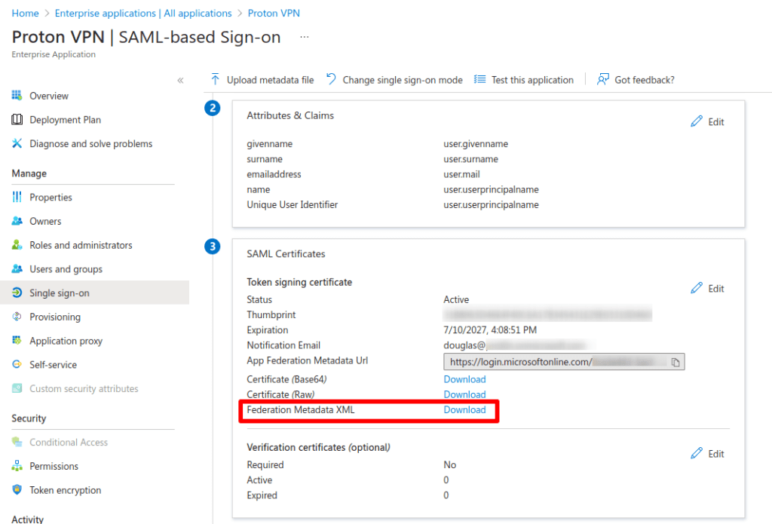Select Single sign-on menu item
This screenshot has height=524, width=772.
[x=94, y=293]
